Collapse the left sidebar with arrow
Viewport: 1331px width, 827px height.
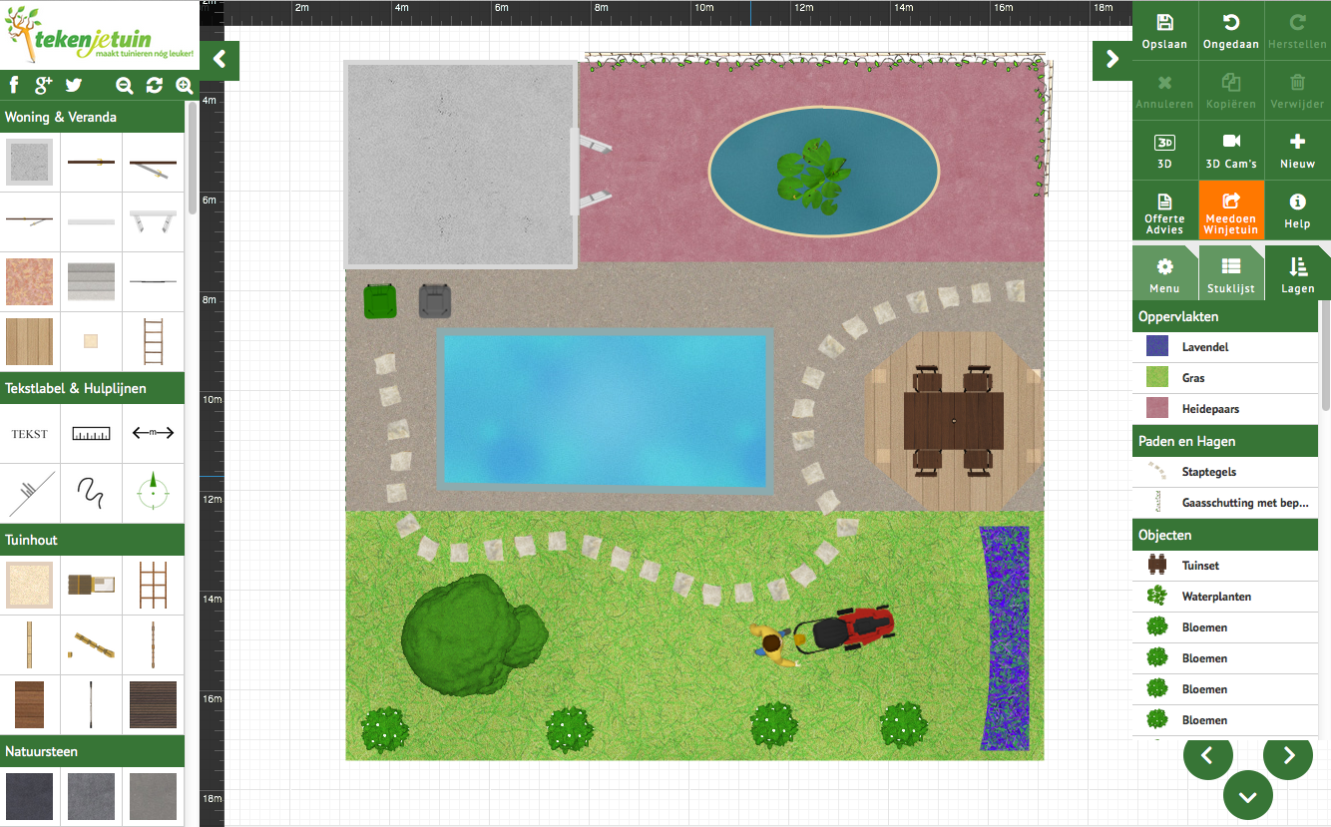pos(220,60)
